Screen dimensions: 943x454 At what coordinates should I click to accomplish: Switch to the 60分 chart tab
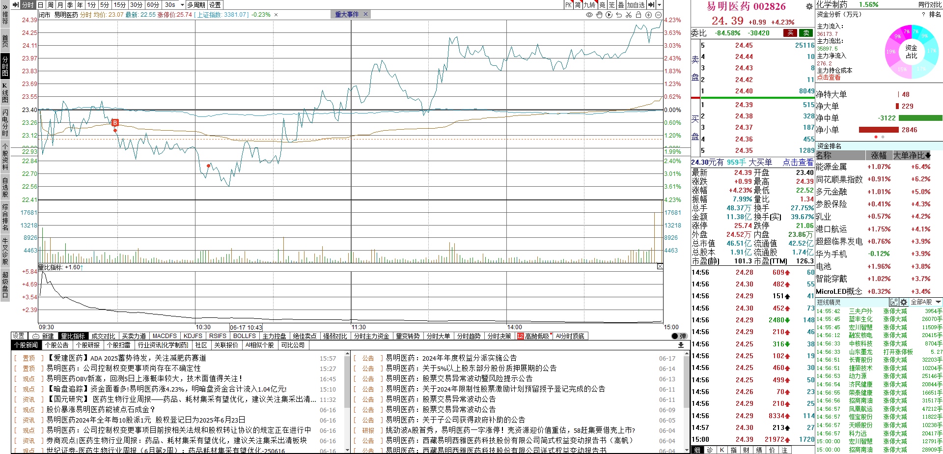153,5
